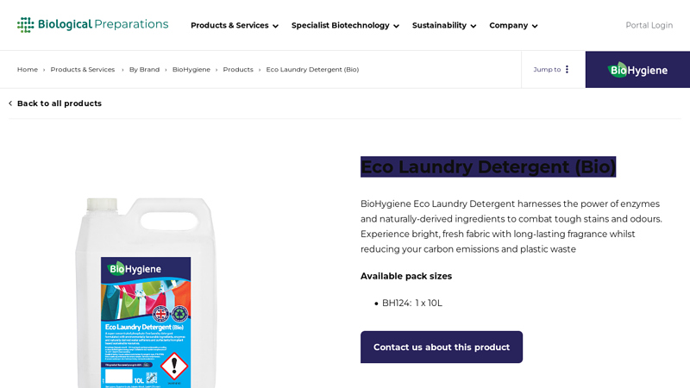Click the Eco Laundry Detergent (Bio) heading
This screenshot has height=388, width=690.
click(x=487, y=166)
